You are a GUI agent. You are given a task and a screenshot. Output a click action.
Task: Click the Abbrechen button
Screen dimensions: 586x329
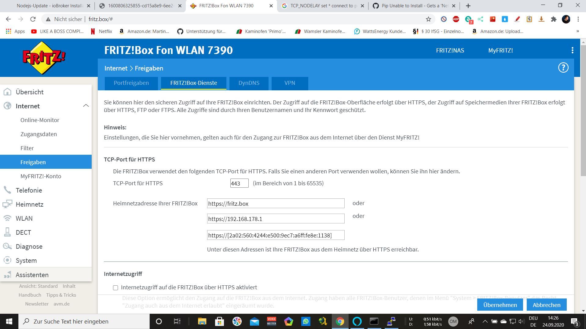(547, 305)
